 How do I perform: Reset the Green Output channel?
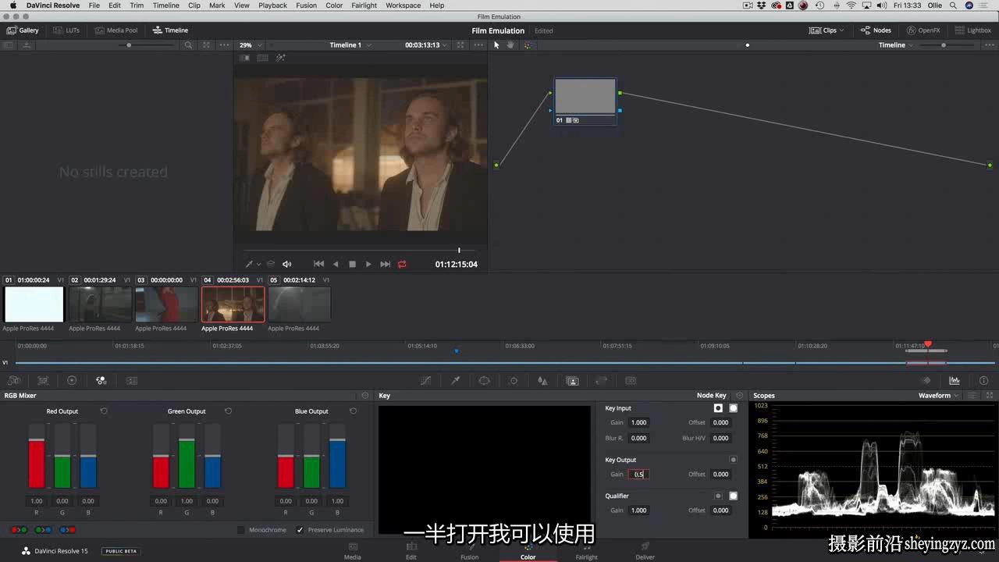click(x=228, y=411)
